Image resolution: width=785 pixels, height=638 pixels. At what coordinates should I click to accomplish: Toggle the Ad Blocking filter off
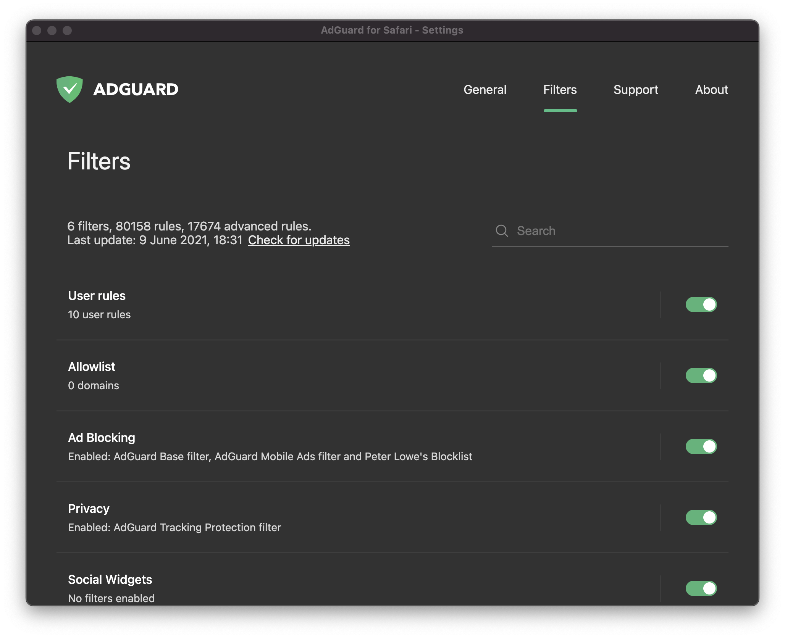(x=700, y=446)
